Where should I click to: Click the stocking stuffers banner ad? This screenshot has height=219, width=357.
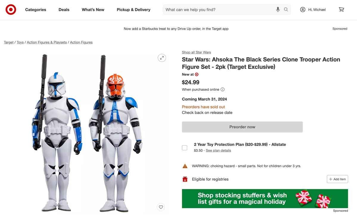(265, 198)
